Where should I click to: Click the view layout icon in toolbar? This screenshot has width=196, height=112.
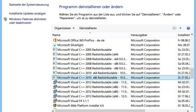click(x=174, y=28)
